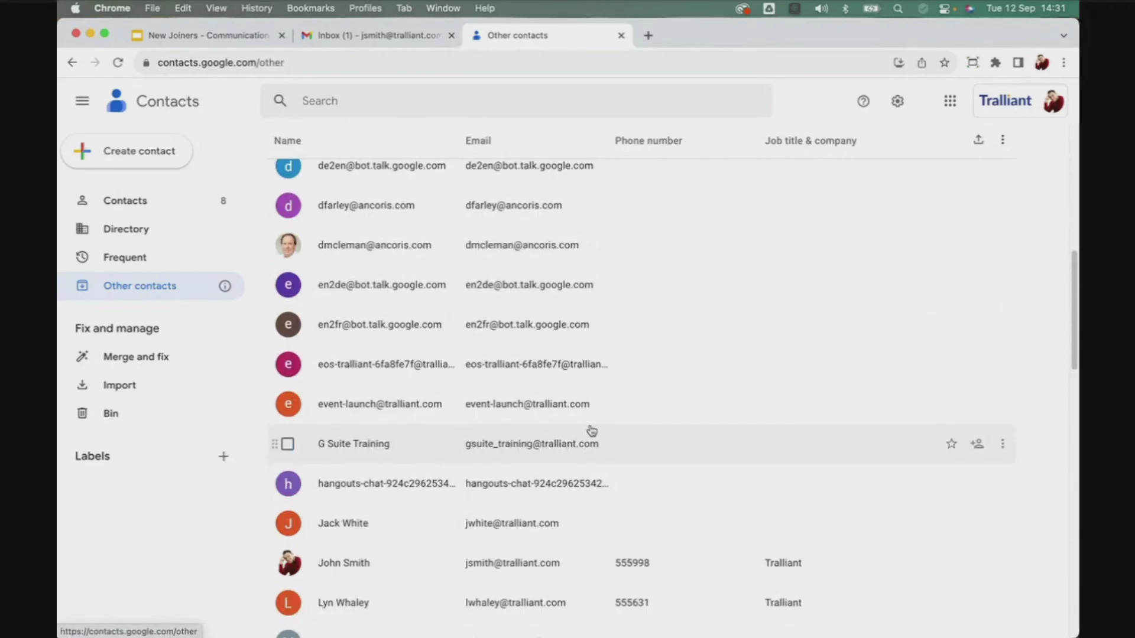This screenshot has width=1135, height=638.
Task: Click the contacts list vertical scrollbar
Action: 1074,310
